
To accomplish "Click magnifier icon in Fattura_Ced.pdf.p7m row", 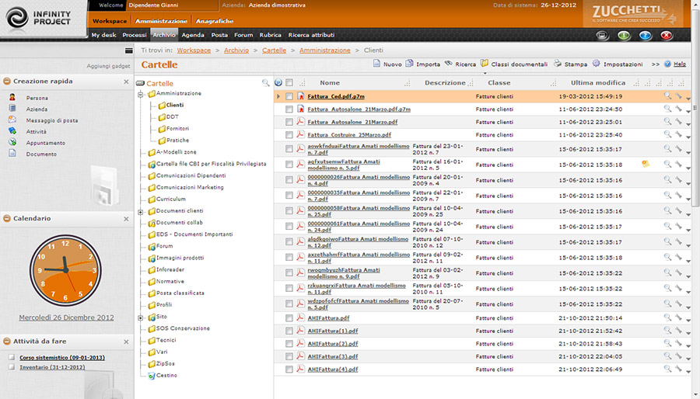I will click(x=667, y=96).
